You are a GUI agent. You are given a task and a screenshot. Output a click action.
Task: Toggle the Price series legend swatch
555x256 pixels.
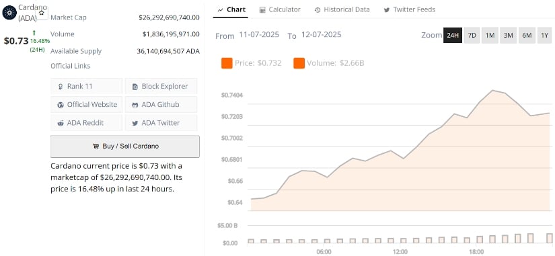coord(227,63)
